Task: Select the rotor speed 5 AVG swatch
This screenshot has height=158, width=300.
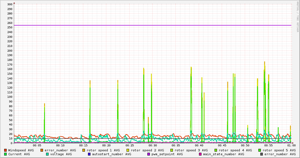Action: pyautogui.click(x=259, y=150)
